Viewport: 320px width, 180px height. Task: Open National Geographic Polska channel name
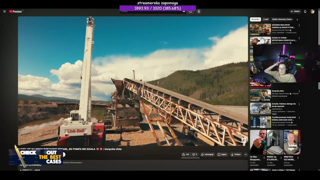point(281,122)
